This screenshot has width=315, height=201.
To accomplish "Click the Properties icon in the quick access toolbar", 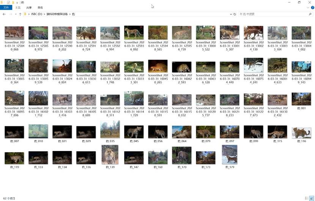I will point(8,3).
